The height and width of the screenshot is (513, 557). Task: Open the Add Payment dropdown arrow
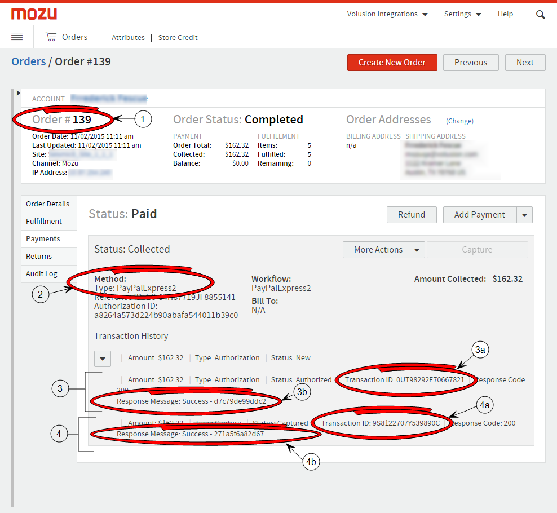pyautogui.click(x=524, y=215)
